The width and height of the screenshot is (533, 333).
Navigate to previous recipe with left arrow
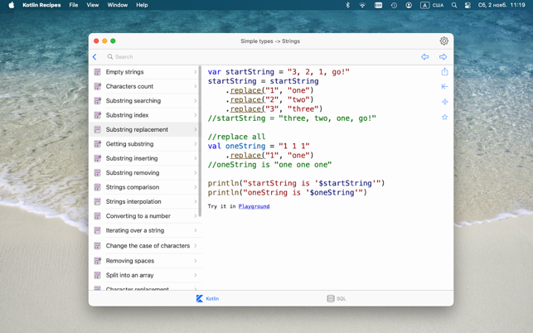(425, 57)
